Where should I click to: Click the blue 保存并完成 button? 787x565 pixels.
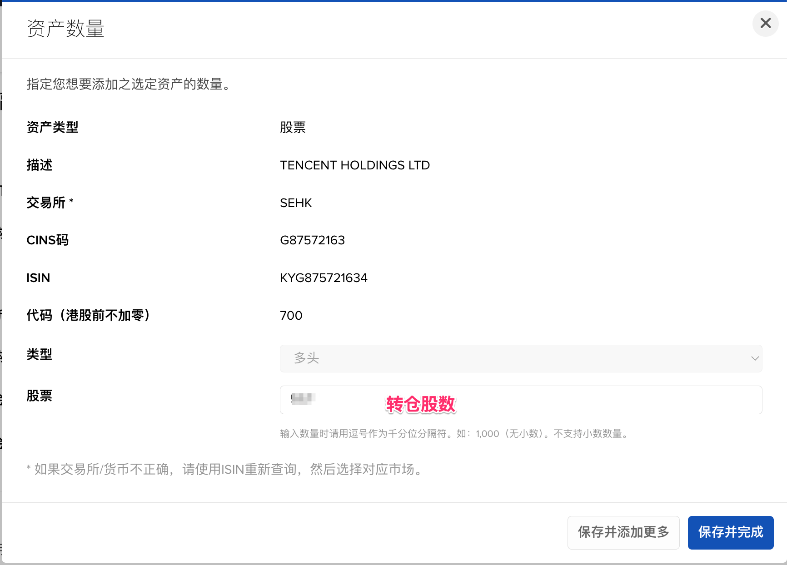tap(730, 532)
